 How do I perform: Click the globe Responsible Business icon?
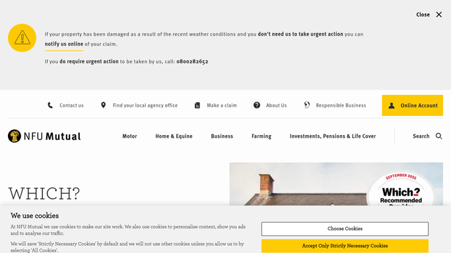[x=307, y=105]
